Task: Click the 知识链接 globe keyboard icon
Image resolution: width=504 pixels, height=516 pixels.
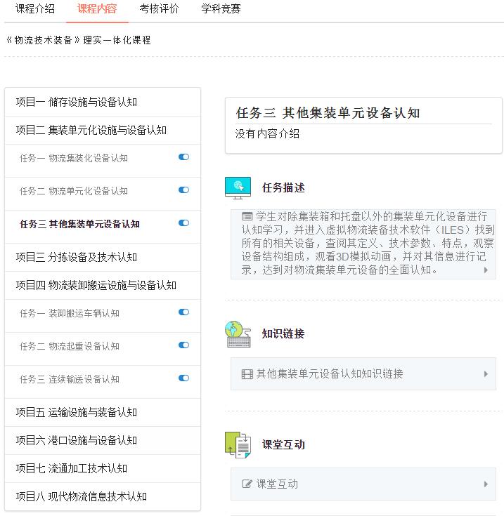Action: [x=238, y=333]
